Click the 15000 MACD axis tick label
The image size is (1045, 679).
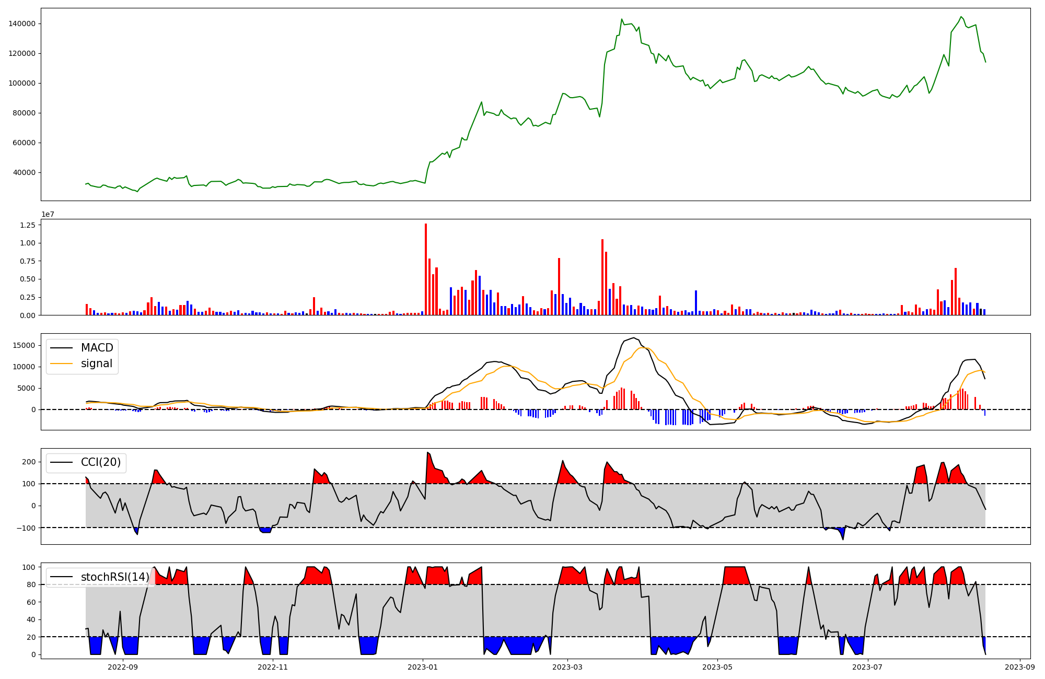24,345
